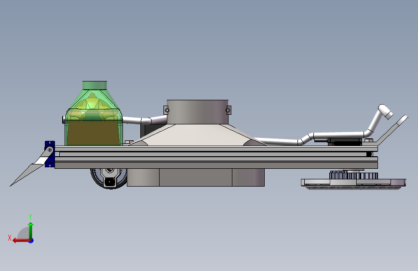
Task: Select the toothed gear ring above brush disc
Action: (x=354, y=176)
